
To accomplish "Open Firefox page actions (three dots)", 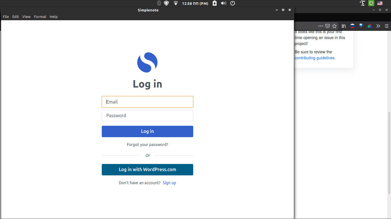I will [x=321, y=26].
